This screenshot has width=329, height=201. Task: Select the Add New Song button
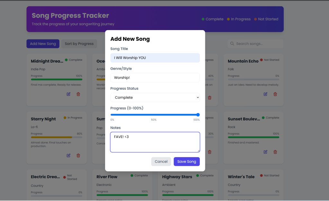pyautogui.click(x=43, y=44)
